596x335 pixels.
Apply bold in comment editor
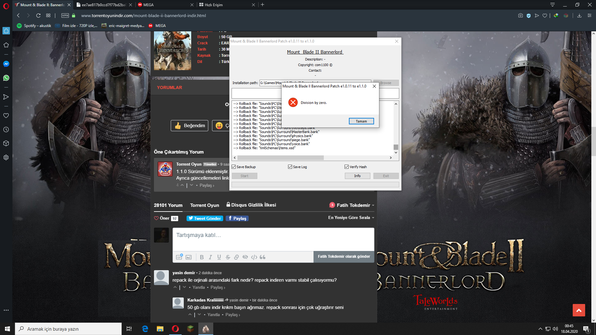click(x=202, y=257)
